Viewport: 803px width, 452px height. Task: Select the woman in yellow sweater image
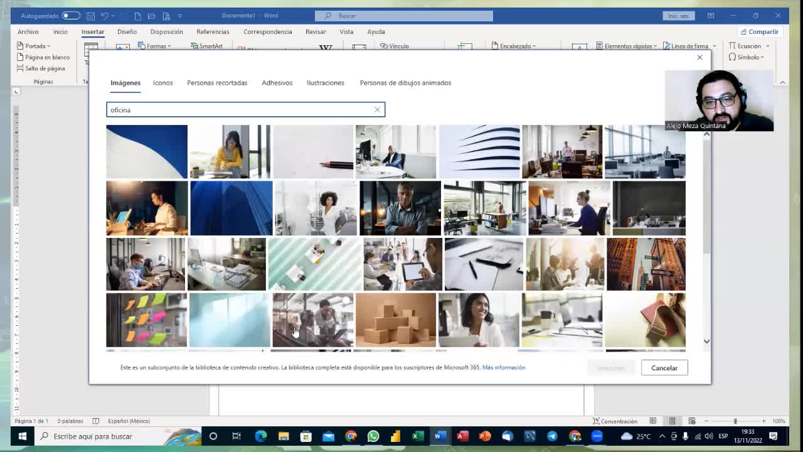(230, 152)
